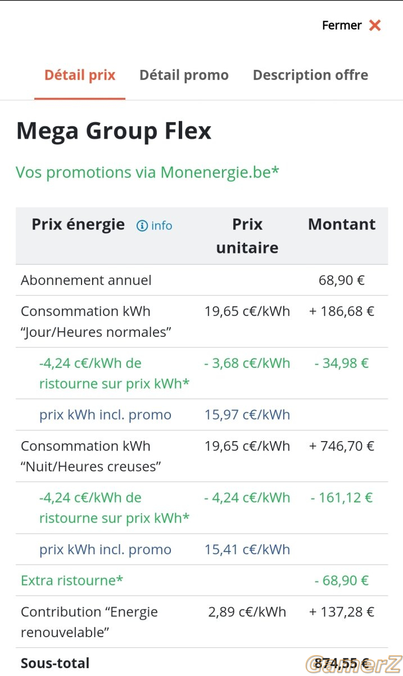Viewport: 403px width, 676px height.
Task: Click the Abonnement annuel row
Action: 202,280
